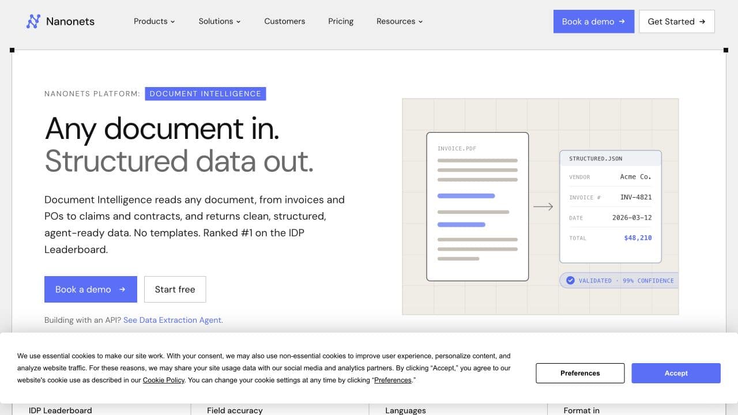Open the Cookie Policy link
This screenshot has height=415, width=738.
(164, 380)
